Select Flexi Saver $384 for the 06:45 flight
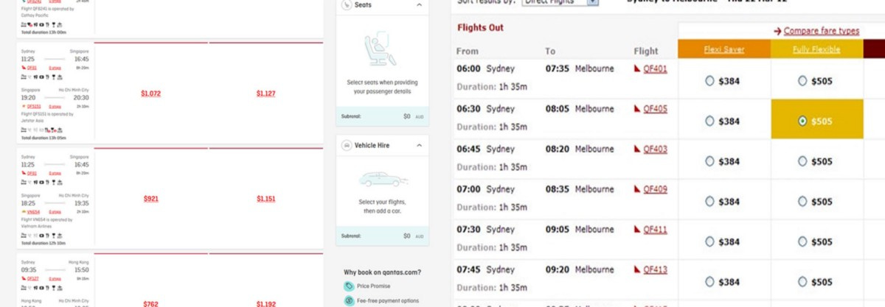The image size is (885, 307). tap(710, 161)
